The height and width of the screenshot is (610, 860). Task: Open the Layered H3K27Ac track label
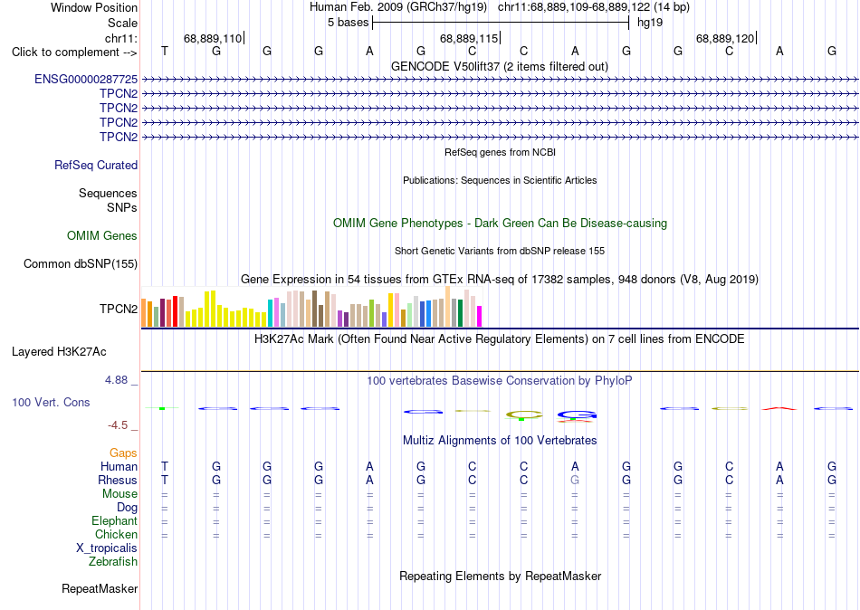59,352
